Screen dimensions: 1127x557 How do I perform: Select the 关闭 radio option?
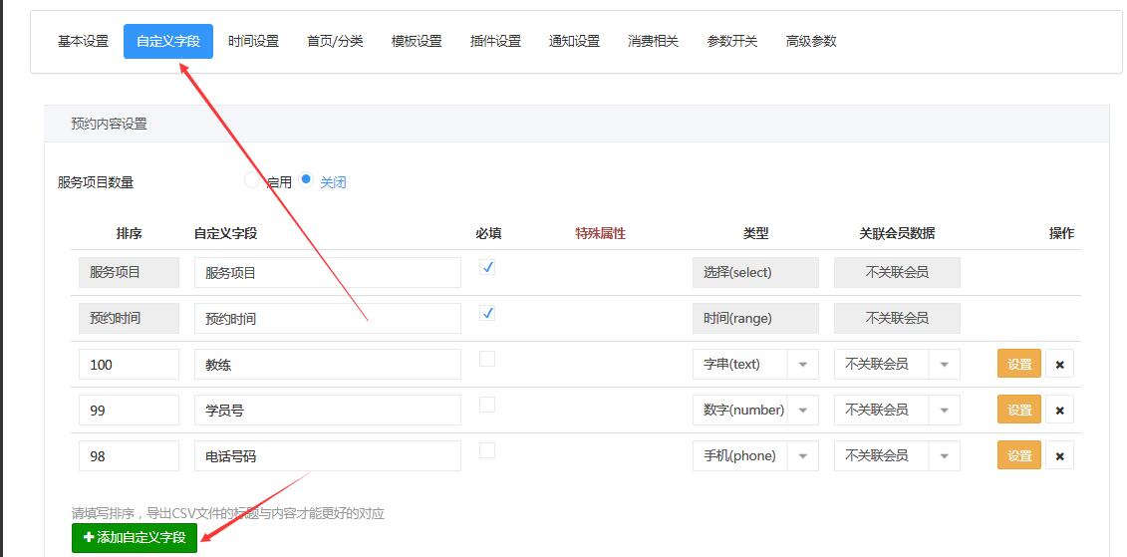coord(307,180)
